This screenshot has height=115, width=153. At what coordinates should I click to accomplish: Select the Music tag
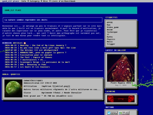coord(110,42)
